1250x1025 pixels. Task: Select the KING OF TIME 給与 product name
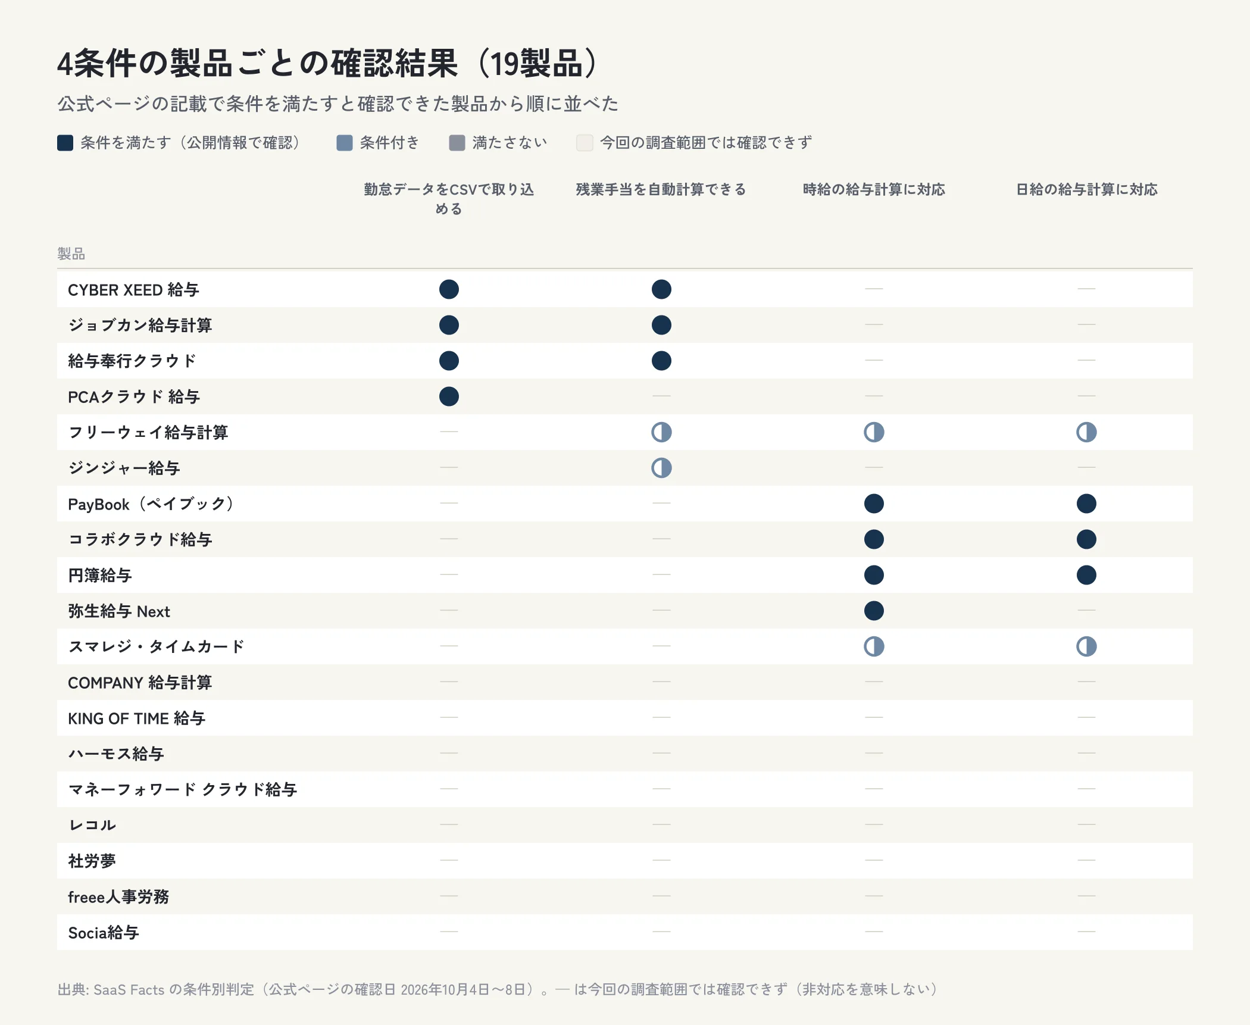137,718
